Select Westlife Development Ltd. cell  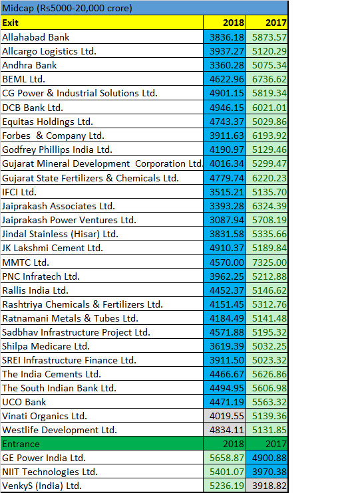(x=102, y=430)
